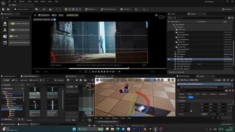
Task: Click the Save All button
Action: point(34,80)
